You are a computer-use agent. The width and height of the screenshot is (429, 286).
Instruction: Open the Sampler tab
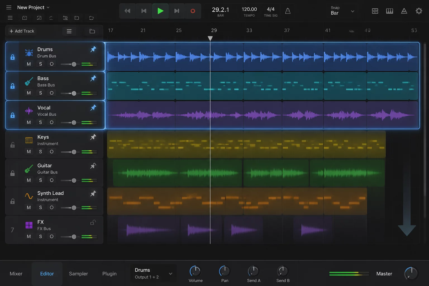78,274
